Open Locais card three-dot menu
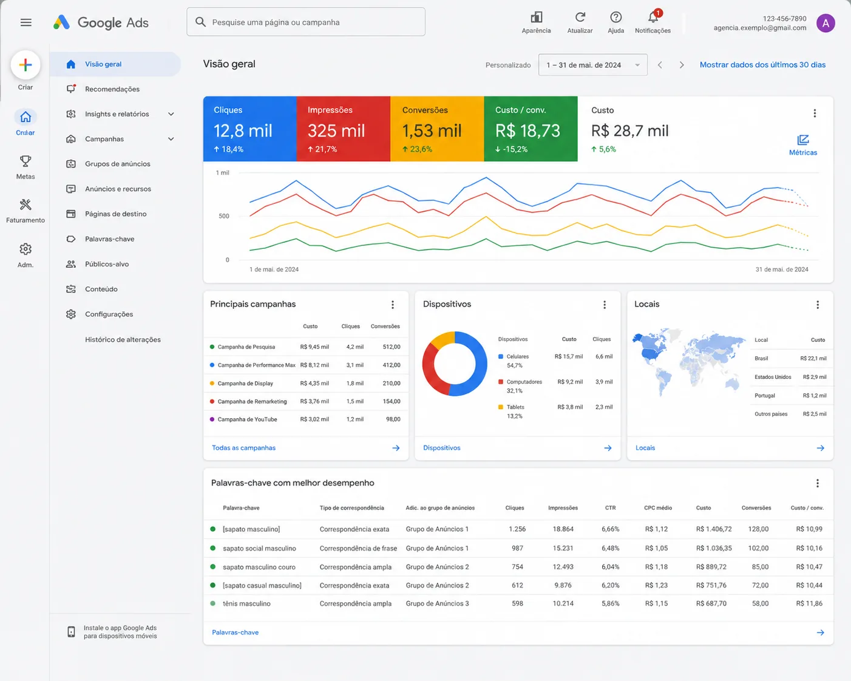851x681 pixels. pyautogui.click(x=818, y=305)
